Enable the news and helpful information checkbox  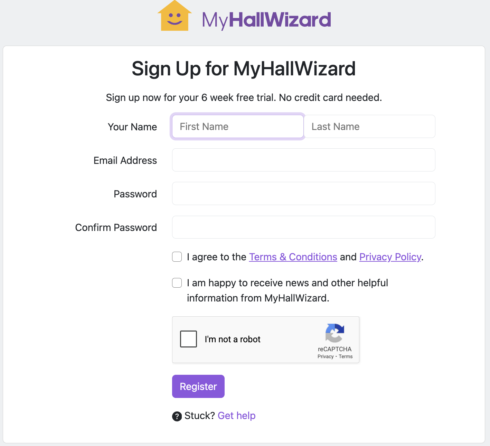[x=177, y=283]
